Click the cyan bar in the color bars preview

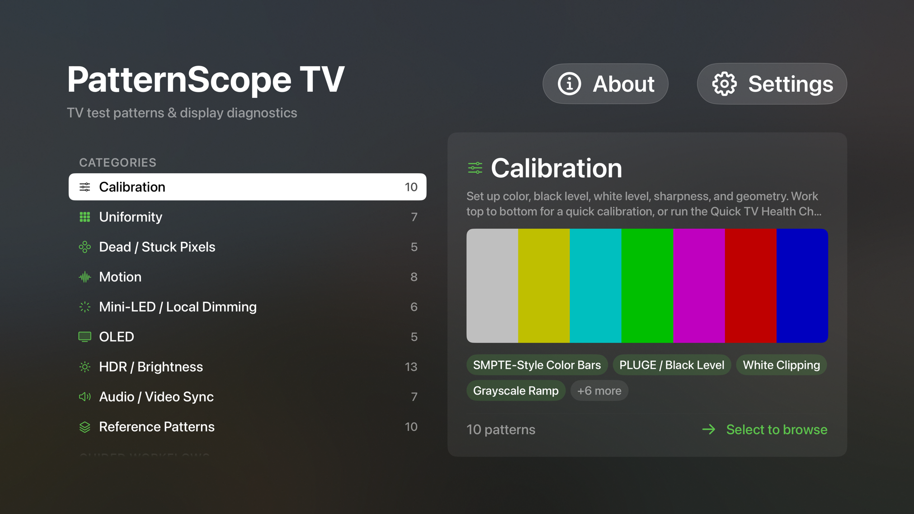click(596, 286)
